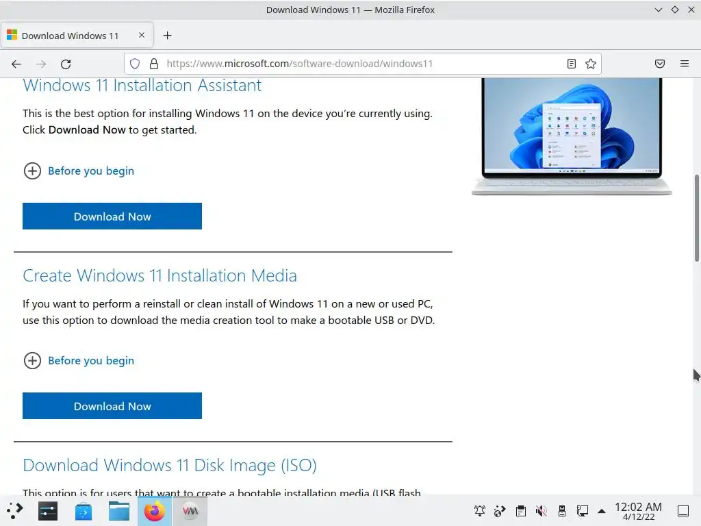Click the Create Windows 11 Installation Media heading
The image size is (701, 526).
160,275
